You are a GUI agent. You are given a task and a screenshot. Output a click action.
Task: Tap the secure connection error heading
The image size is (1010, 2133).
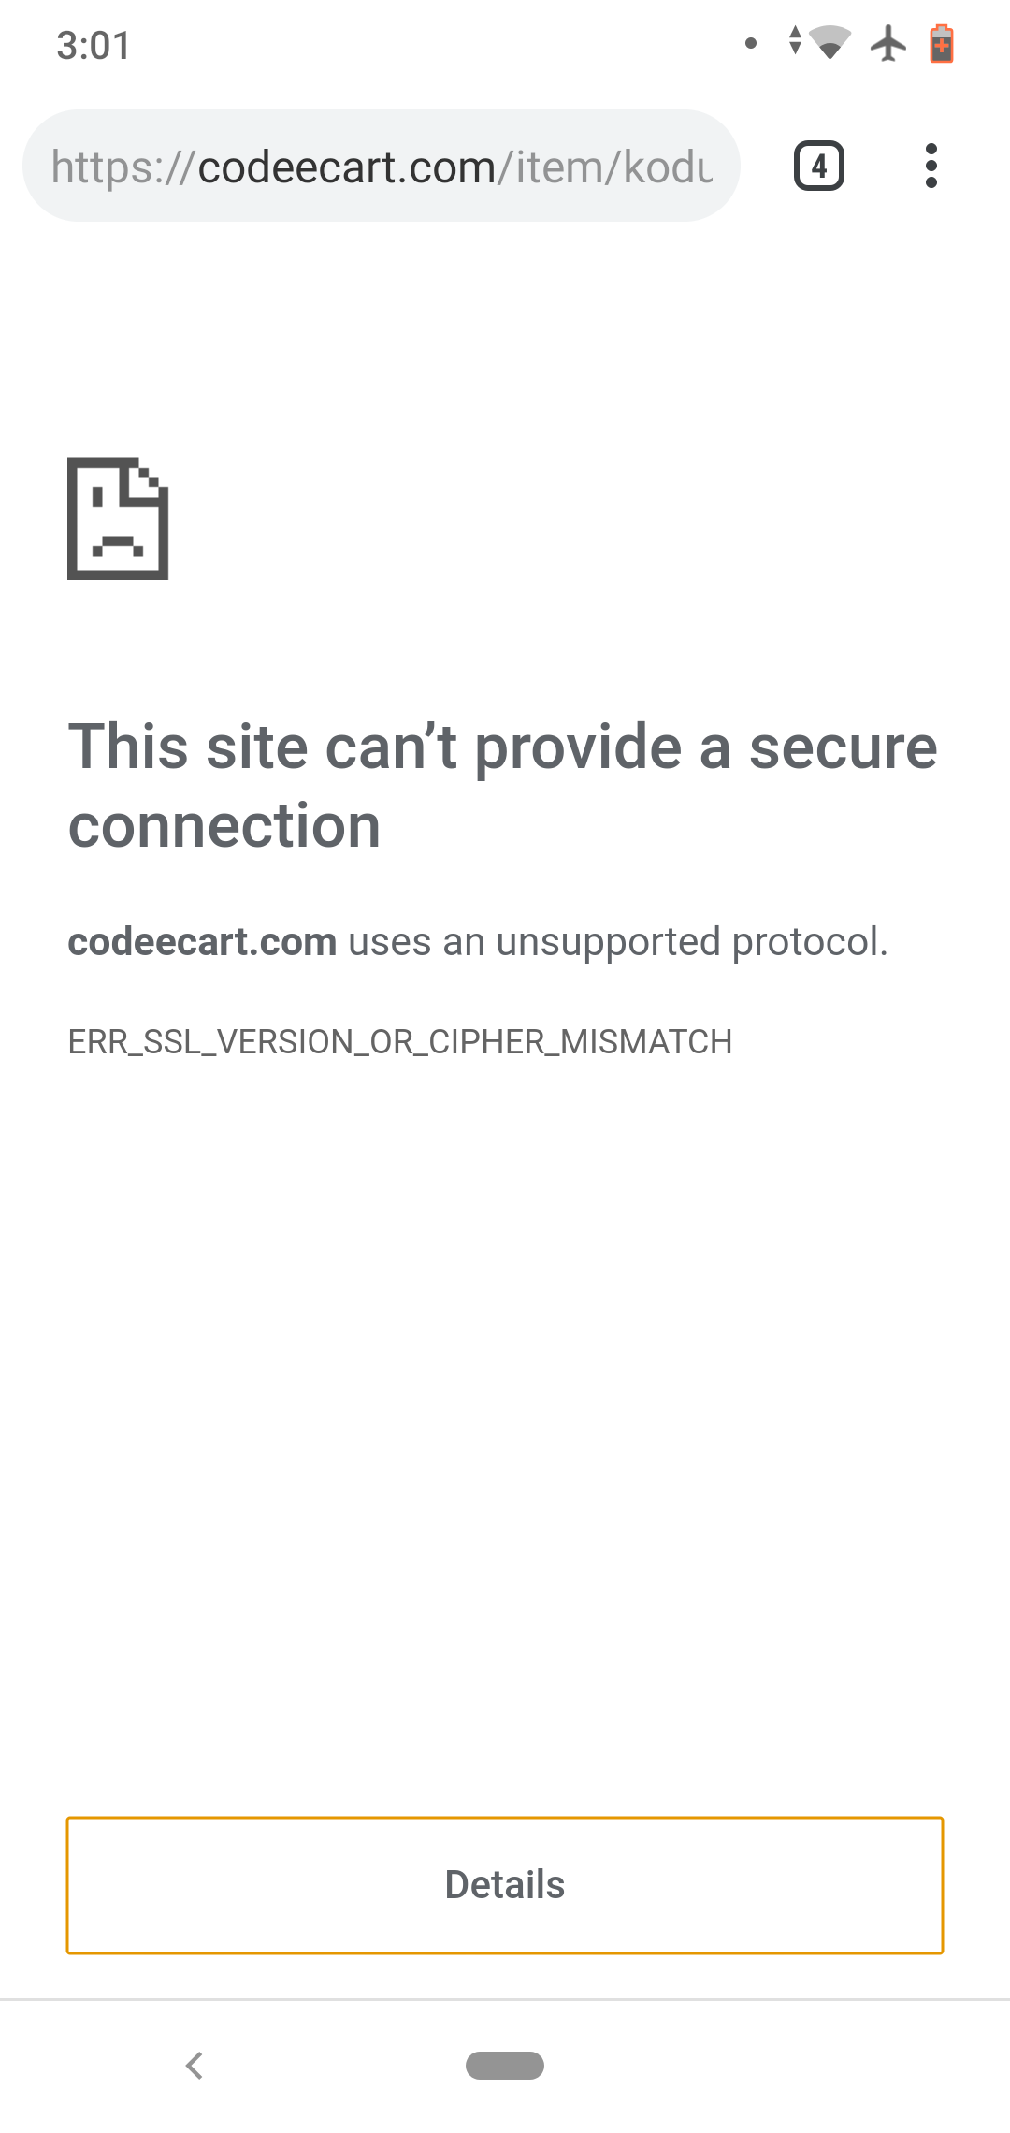(503, 786)
